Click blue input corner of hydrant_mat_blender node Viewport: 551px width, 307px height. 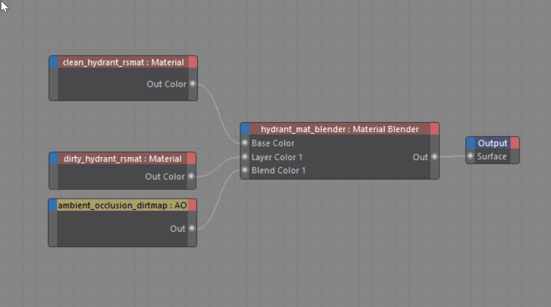click(245, 129)
